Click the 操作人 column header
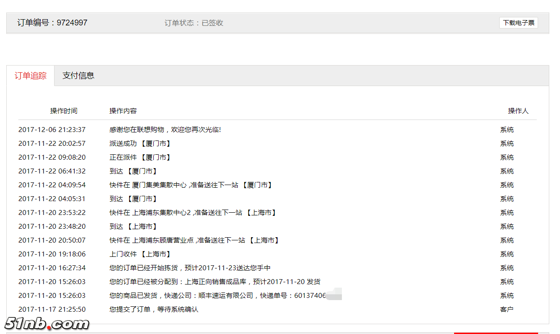Screen dimensions: 560x334 pyautogui.click(x=518, y=111)
